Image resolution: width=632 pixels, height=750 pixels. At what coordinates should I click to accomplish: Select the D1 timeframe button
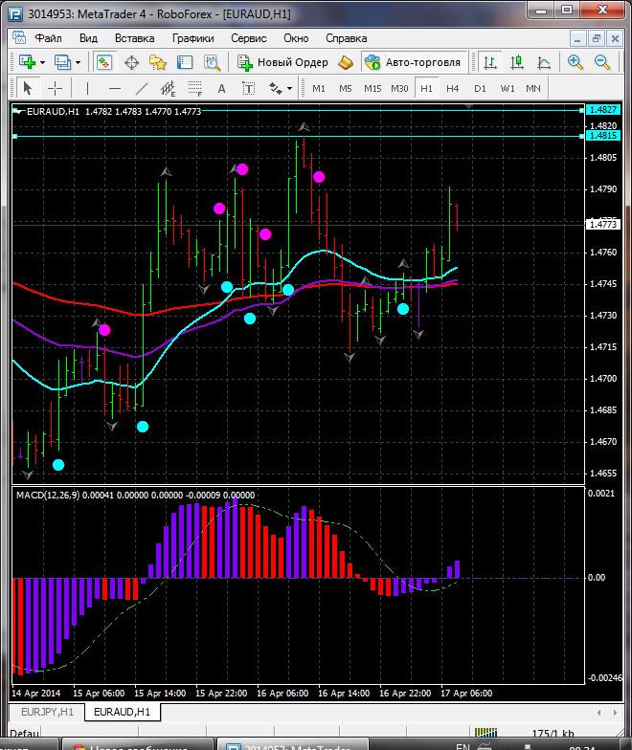[480, 88]
